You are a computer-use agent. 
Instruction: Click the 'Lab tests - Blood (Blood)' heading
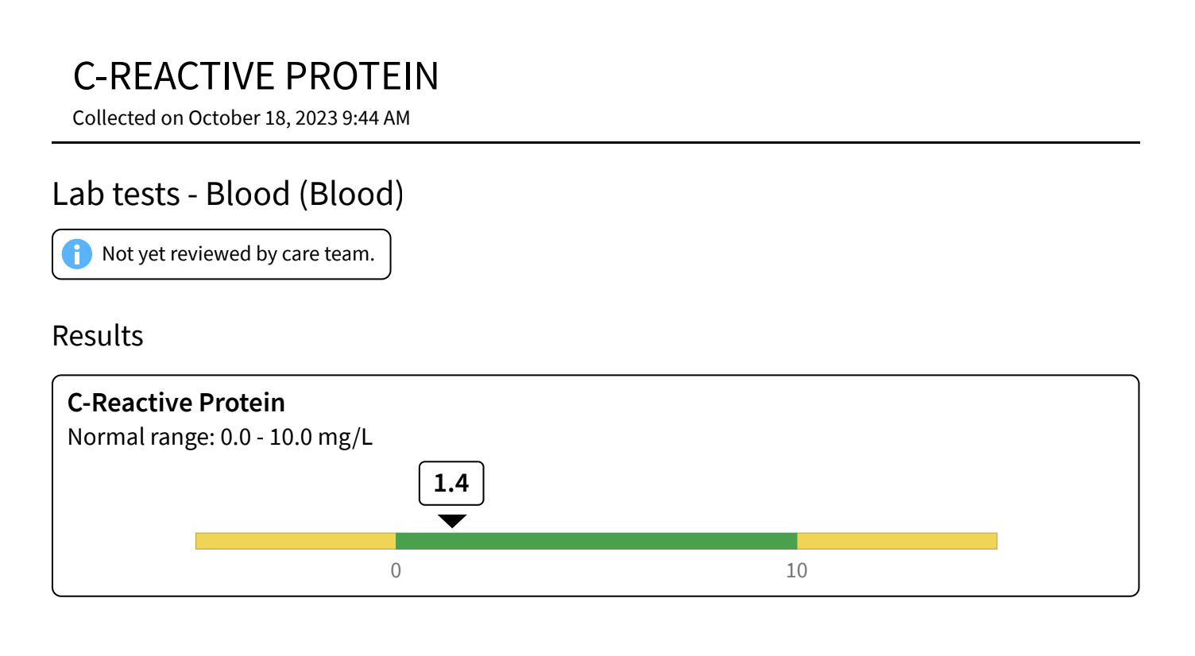click(228, 194)
